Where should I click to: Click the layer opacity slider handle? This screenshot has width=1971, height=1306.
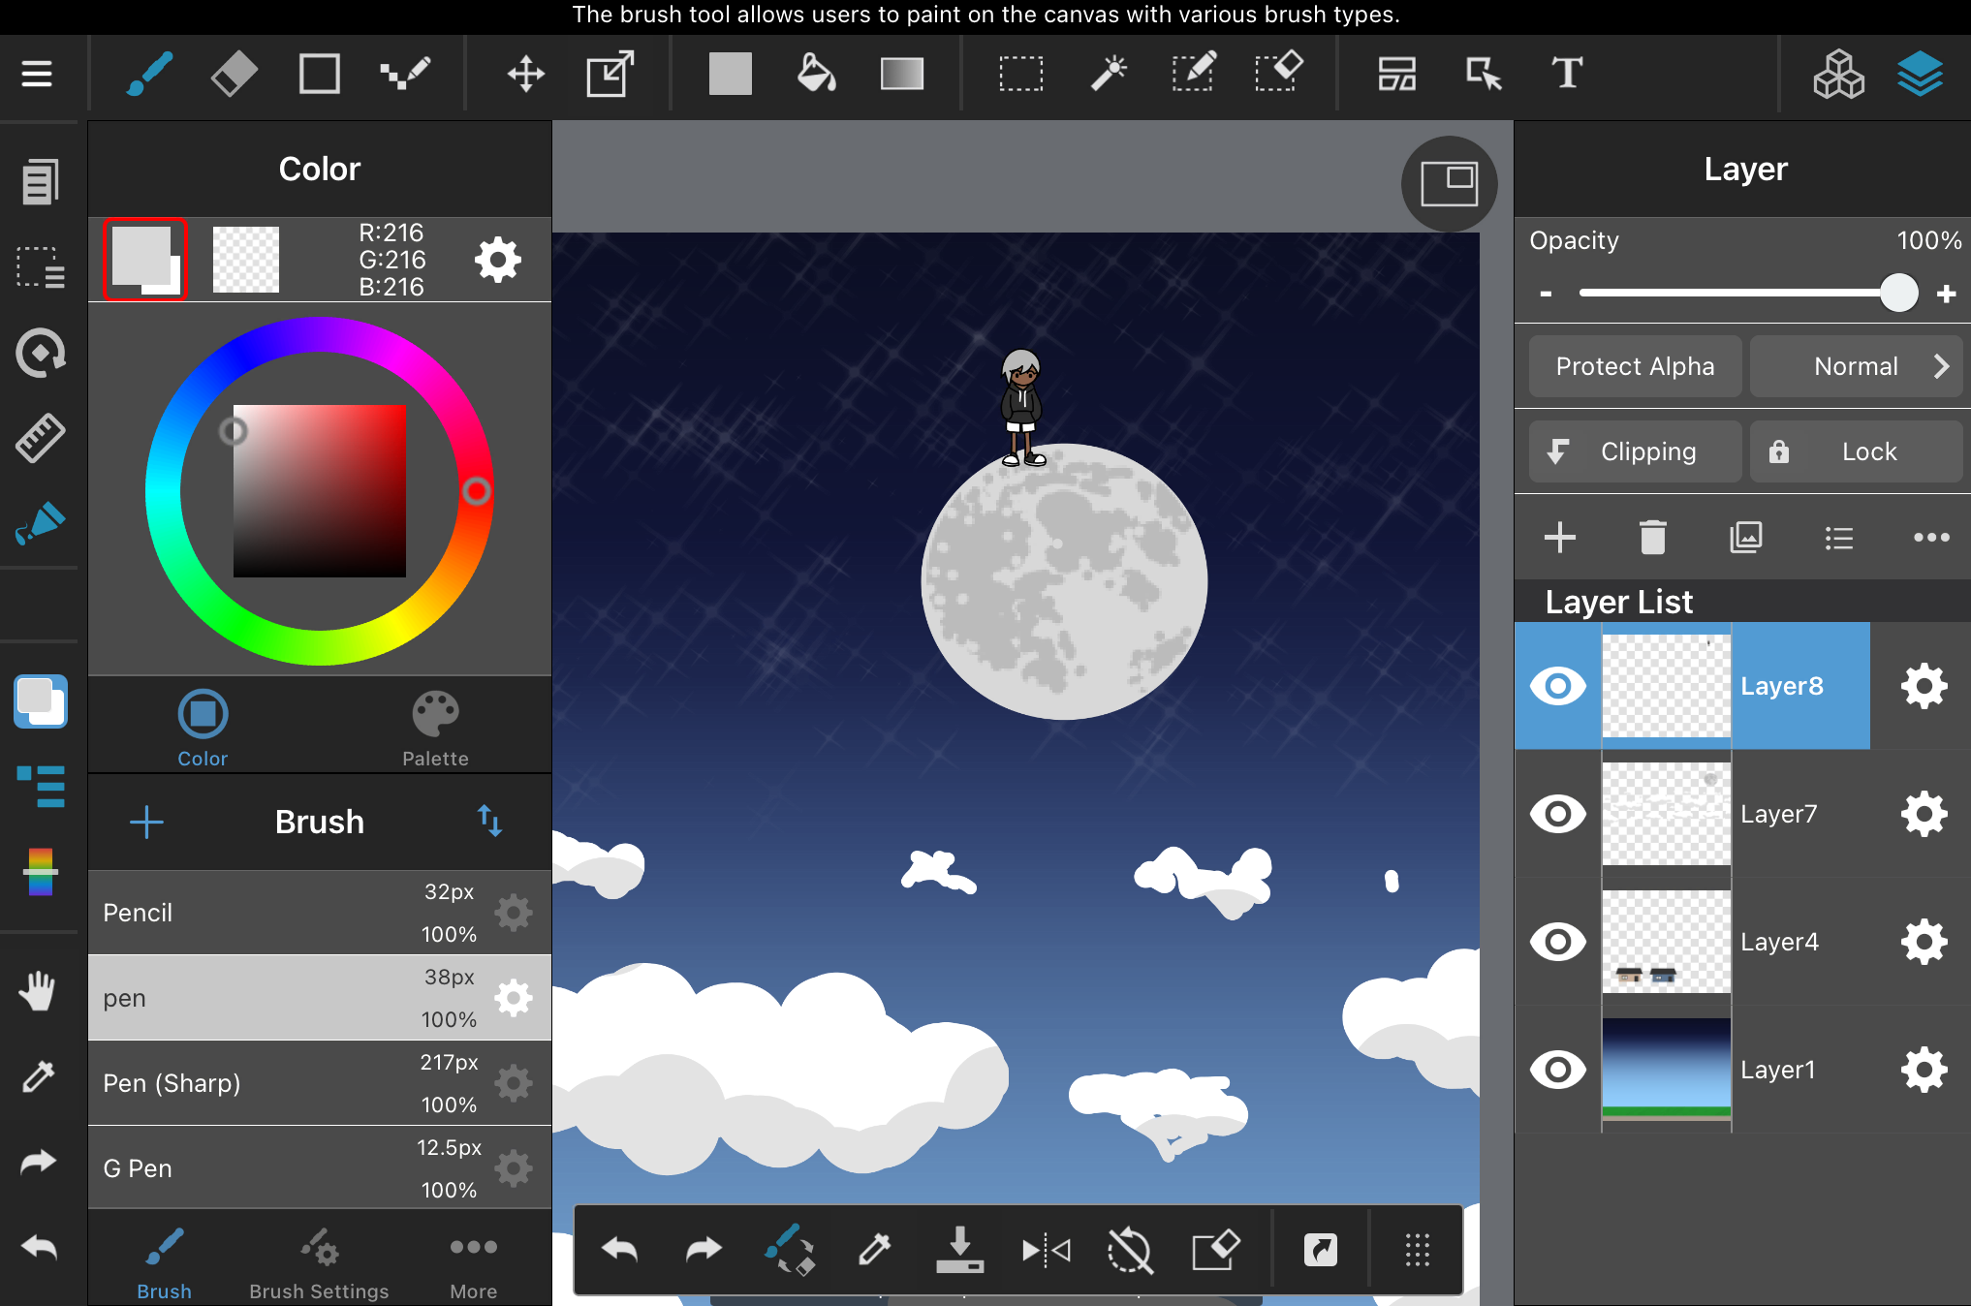coord(1898,293)
